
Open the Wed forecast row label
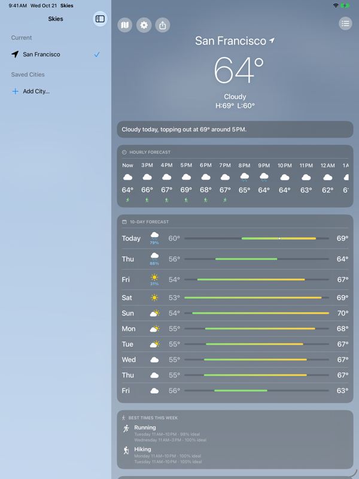click(x=129, y=360)
